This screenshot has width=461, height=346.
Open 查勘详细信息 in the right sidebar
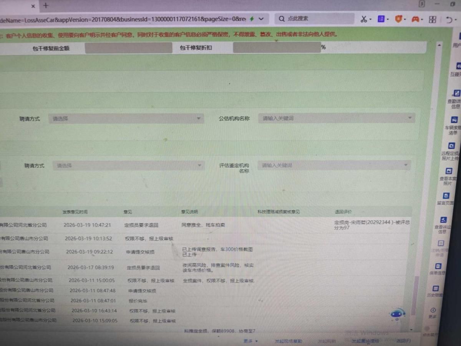[x=456, y=93]
